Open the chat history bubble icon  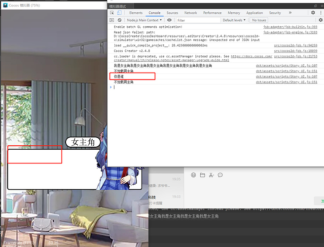pyautogui.click(x=220, y=175)
